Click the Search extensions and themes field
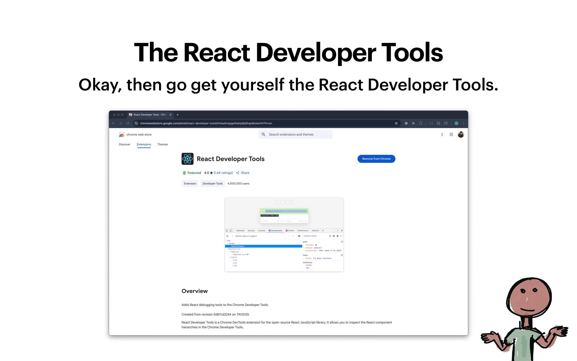Image resolution: width=577 pixels, height=361 pixels. [295, 134]
